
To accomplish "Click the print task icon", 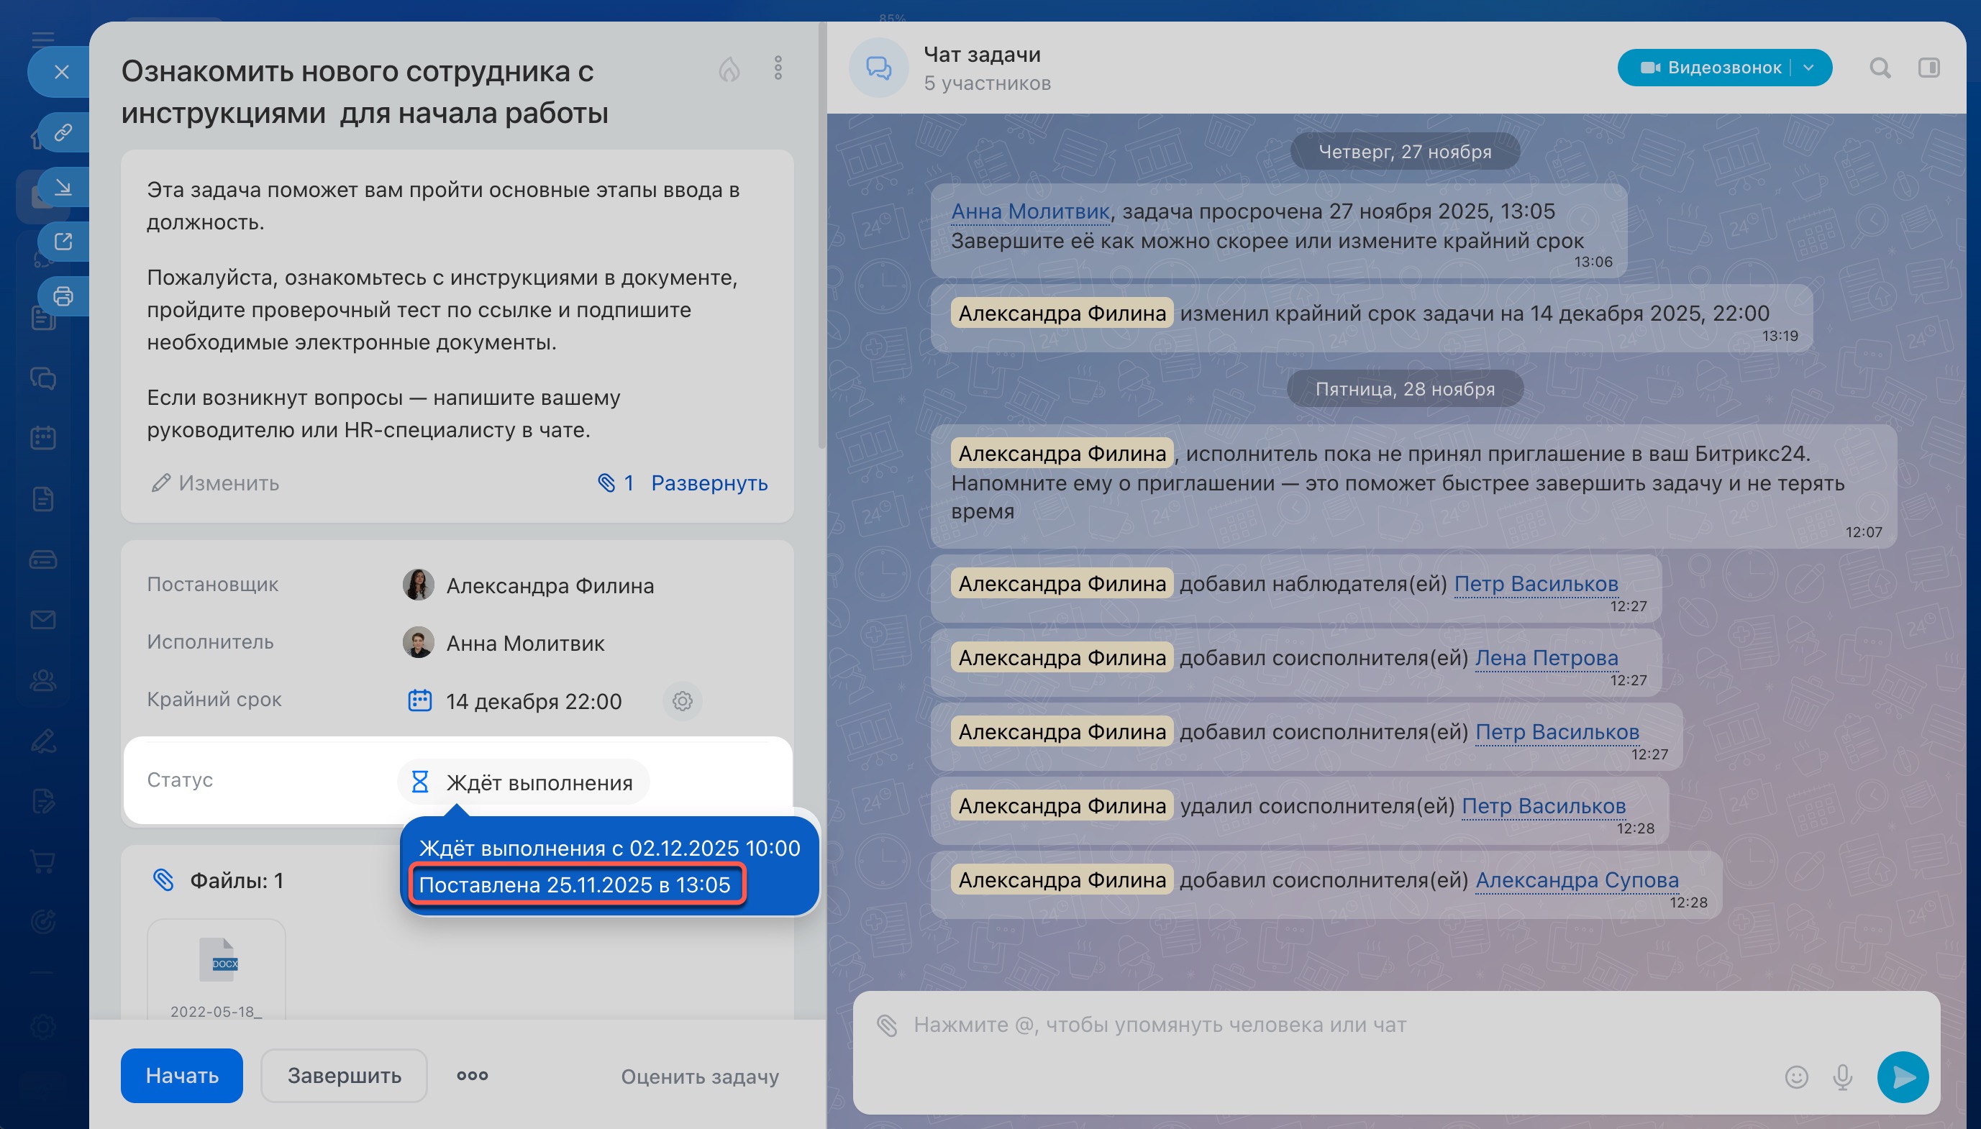I will [x=63, y=296].
